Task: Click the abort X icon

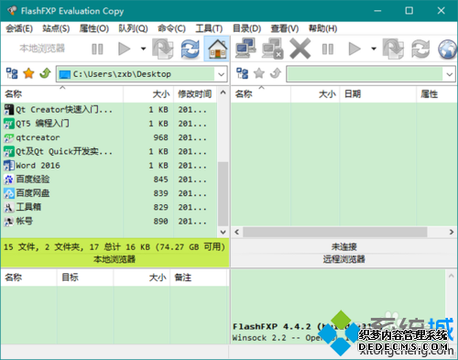Action: pyautogui.click(x=300, y=49)
